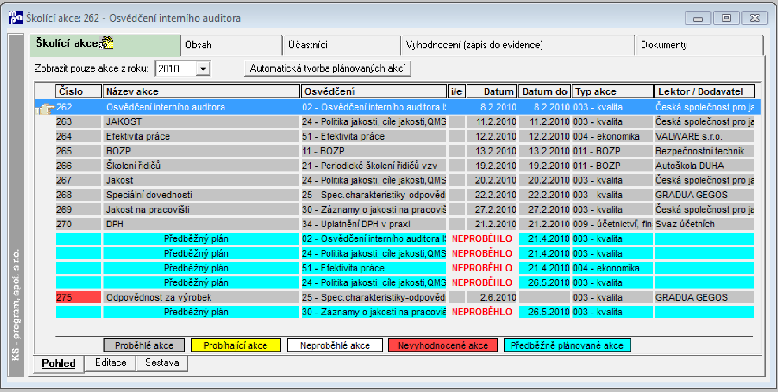Click the cyan Předběžně plánované akce swatch
Viewport: 778px width, 392px height.
(x=567, y=345)
